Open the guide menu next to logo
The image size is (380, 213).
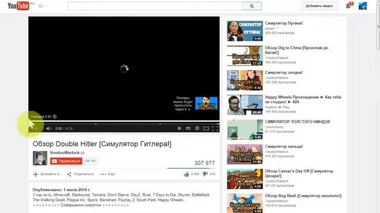coord(42,6)
